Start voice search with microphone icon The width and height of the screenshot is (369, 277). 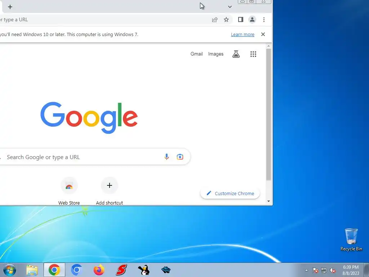[166, 157]
